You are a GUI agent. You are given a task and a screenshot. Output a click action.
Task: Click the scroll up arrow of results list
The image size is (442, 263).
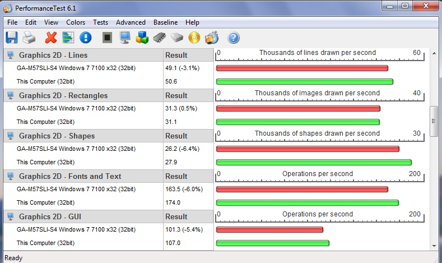pyautogui.click(x=434, y=53)
